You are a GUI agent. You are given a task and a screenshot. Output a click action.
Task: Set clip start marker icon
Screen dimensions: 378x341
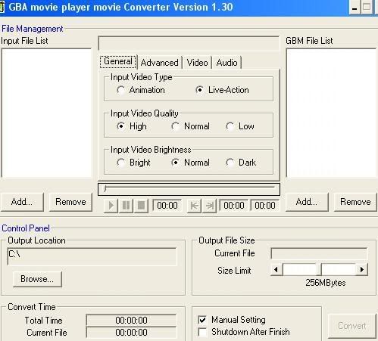pyautogui.click(x=194, y=206)
